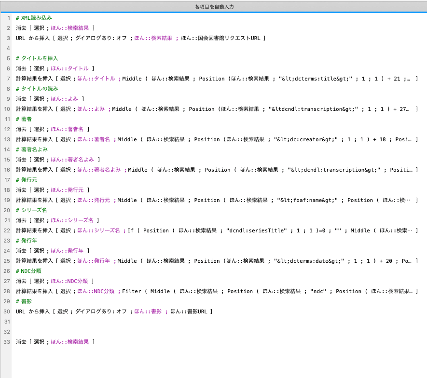Select the '消去 ほん::シリーズ名' step

pyautogui.click(x=57, y=220)
